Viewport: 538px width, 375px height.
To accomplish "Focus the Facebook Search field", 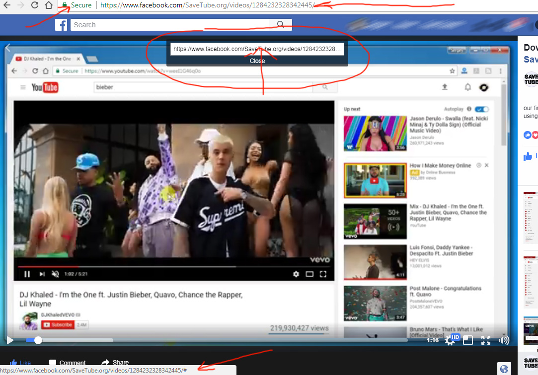I will click(171, 25).
